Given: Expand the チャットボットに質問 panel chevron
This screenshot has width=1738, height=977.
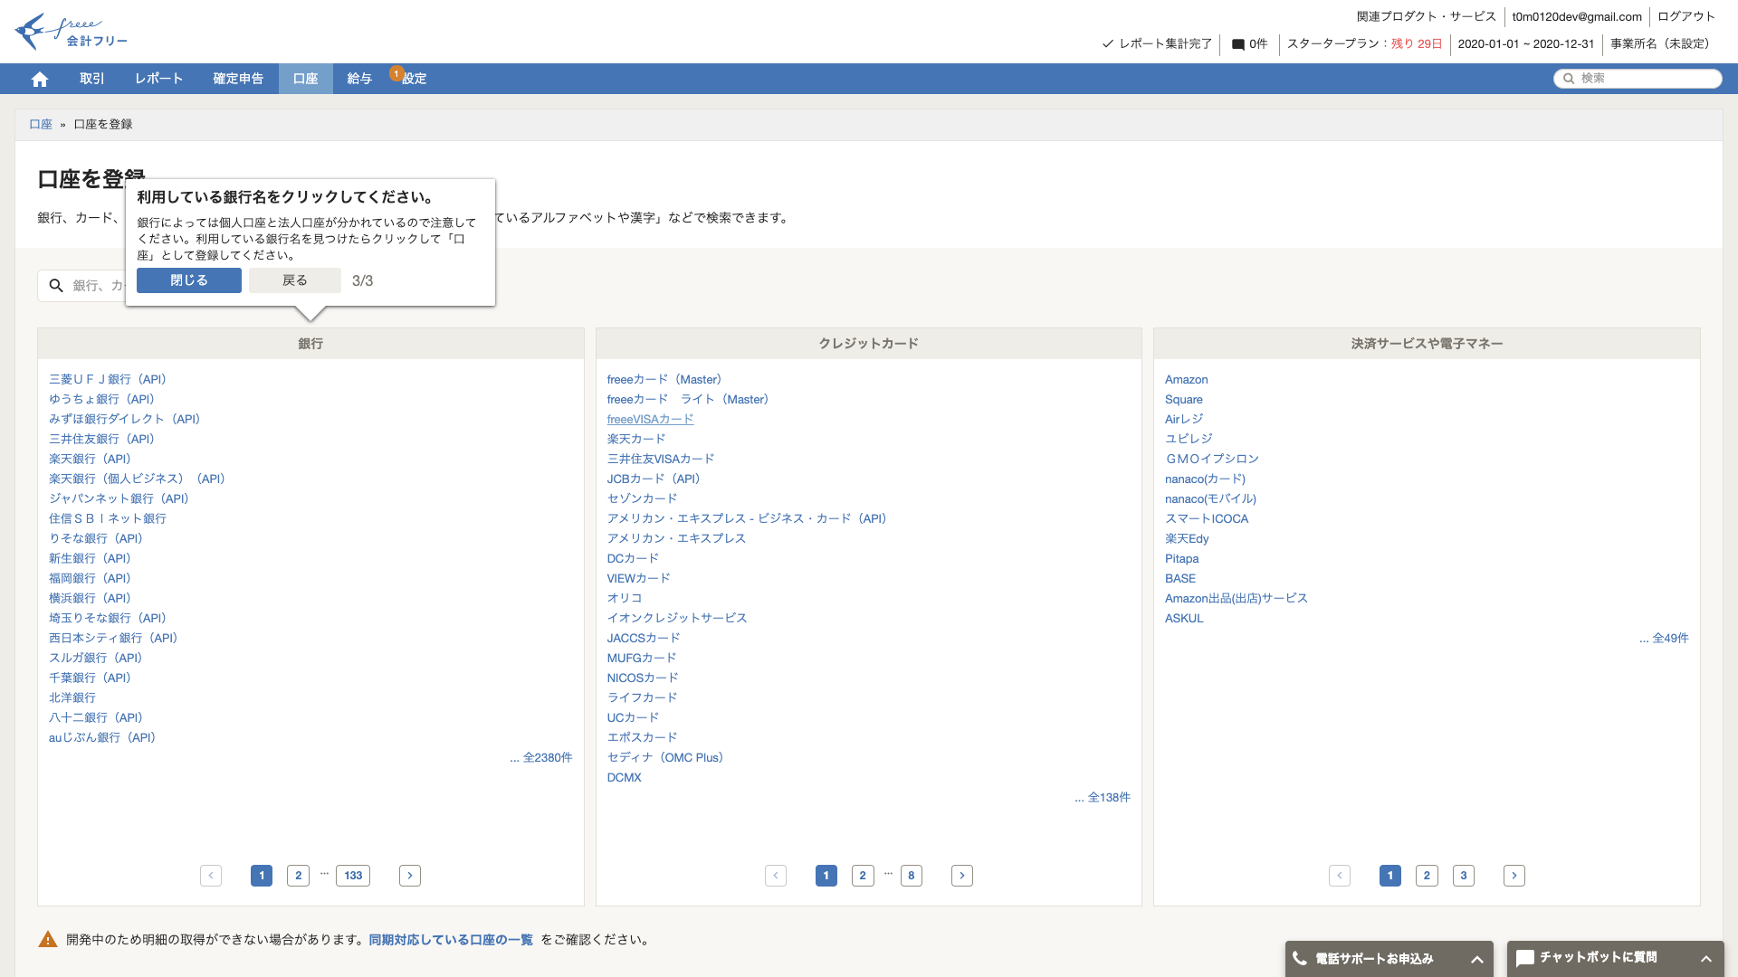Looking at the screenshot, I should (x=1706, y=959).
